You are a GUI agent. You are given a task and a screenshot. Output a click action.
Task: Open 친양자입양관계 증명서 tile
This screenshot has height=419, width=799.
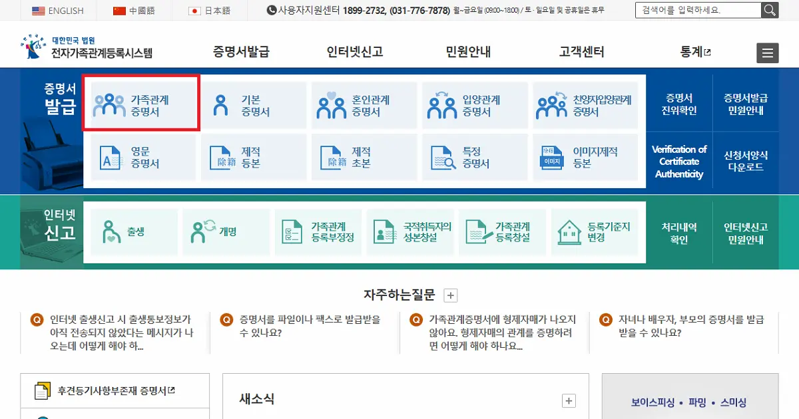(585, 106)
